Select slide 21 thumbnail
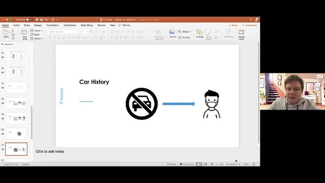 [x=16, y=149]
